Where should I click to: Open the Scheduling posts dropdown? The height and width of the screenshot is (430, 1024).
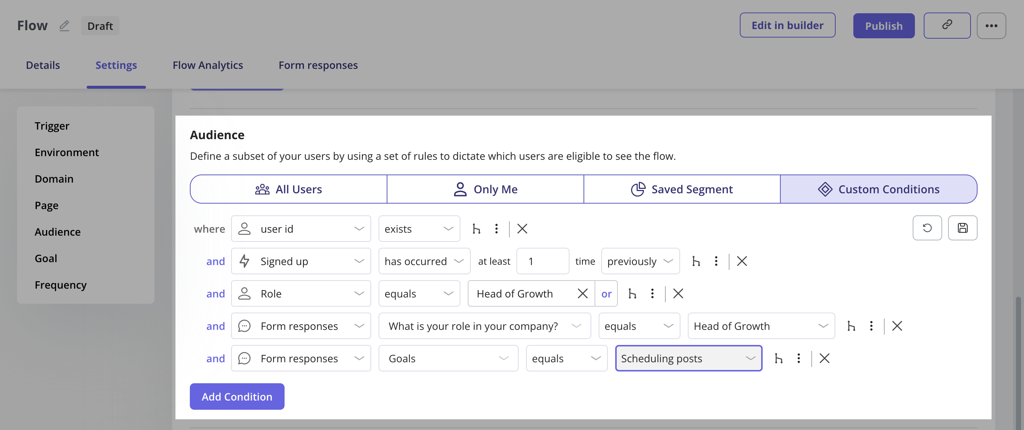[689, 358]
